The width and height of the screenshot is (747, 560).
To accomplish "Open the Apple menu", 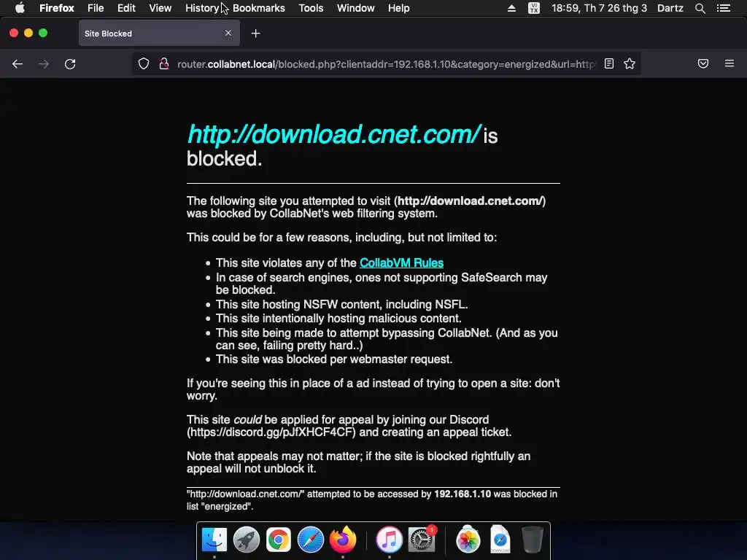I will click(x=20, y=8).
